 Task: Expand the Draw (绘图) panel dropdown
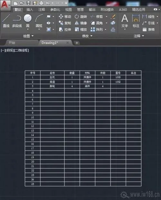click(28, 36)
